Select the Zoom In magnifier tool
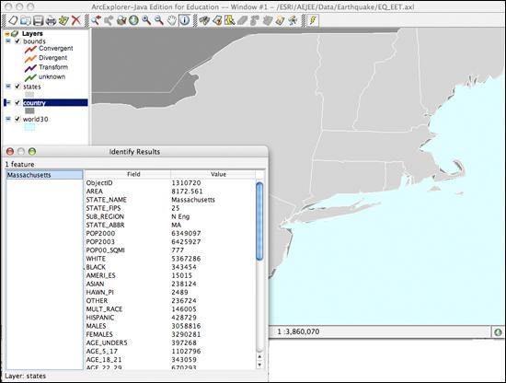The height and width of the screenshot is (383, 506). [x=146, y=20]
